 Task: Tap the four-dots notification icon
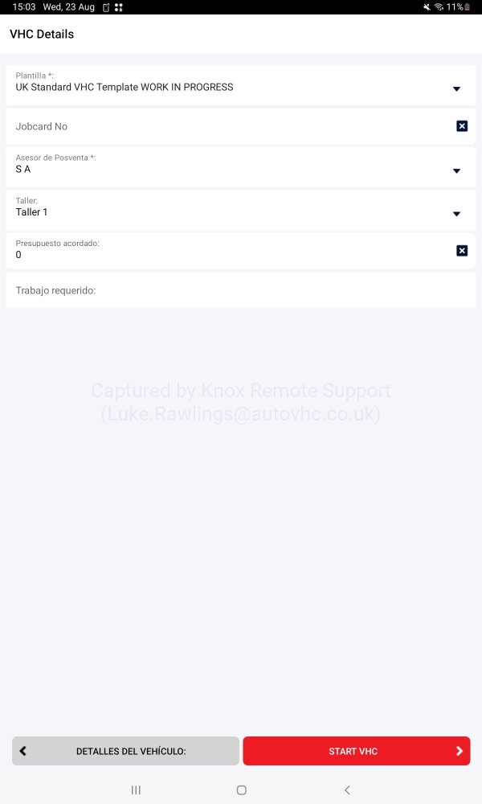[x=118, y=7]
